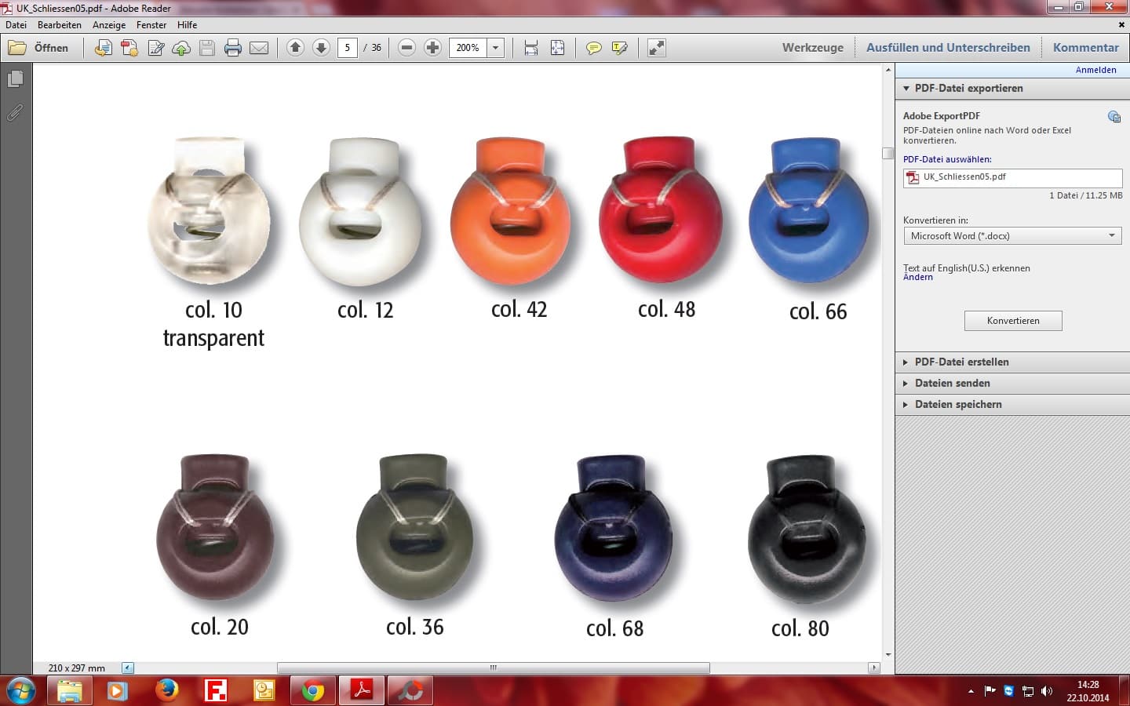Go to the previous page arrow
Viewport: 1130px width, 706px height.
(x=295, y=48)
